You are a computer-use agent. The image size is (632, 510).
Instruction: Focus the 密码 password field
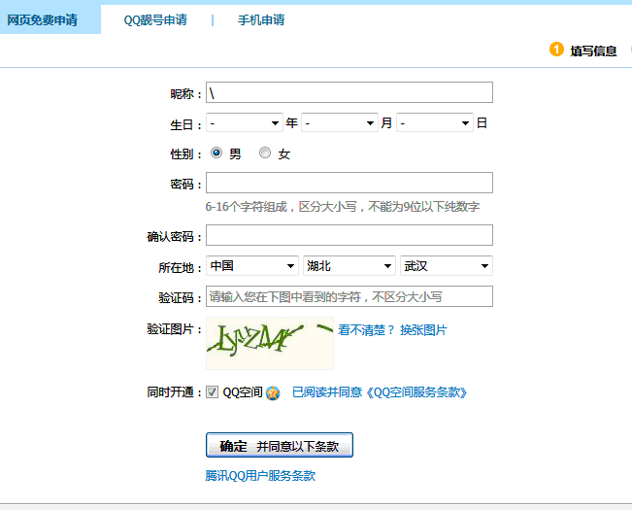[x=349, y=183]
